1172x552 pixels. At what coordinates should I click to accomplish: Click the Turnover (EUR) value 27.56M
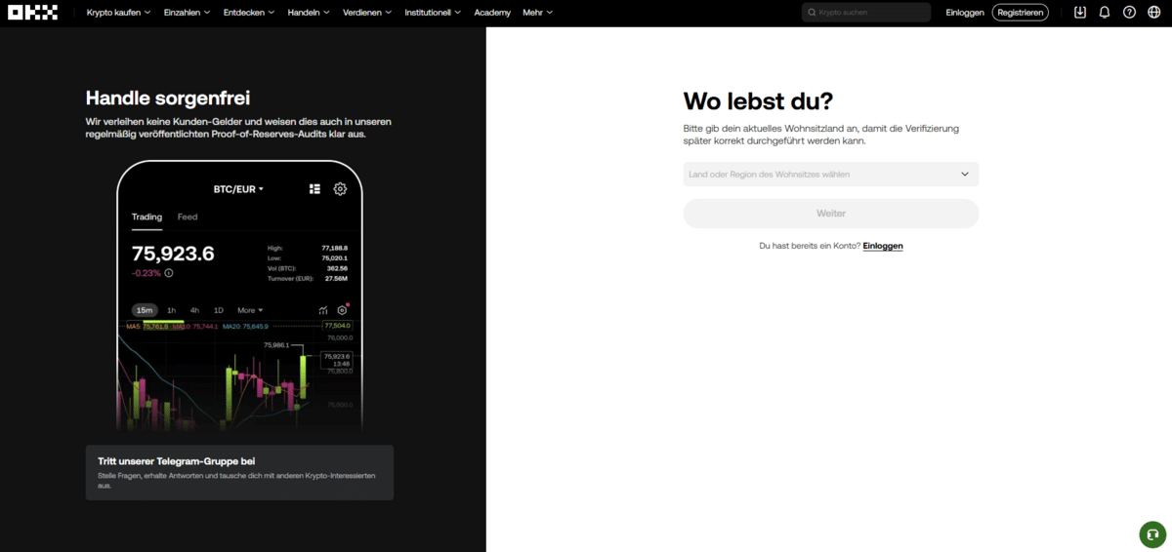tap(337, 278)
